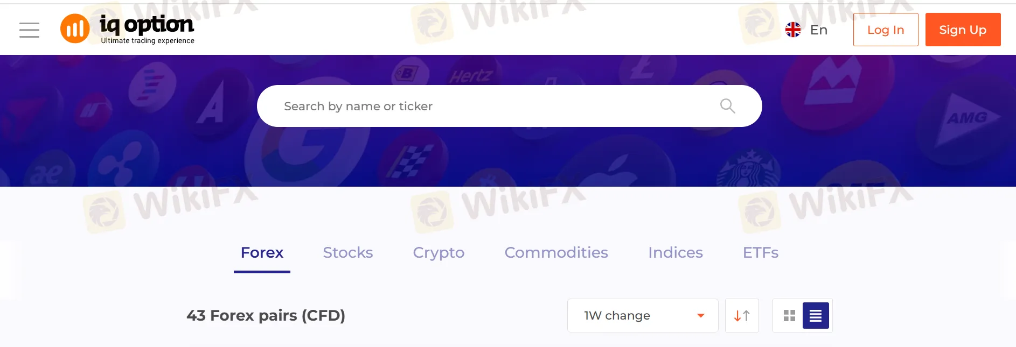Select the Forex tab

click(262, 253)
